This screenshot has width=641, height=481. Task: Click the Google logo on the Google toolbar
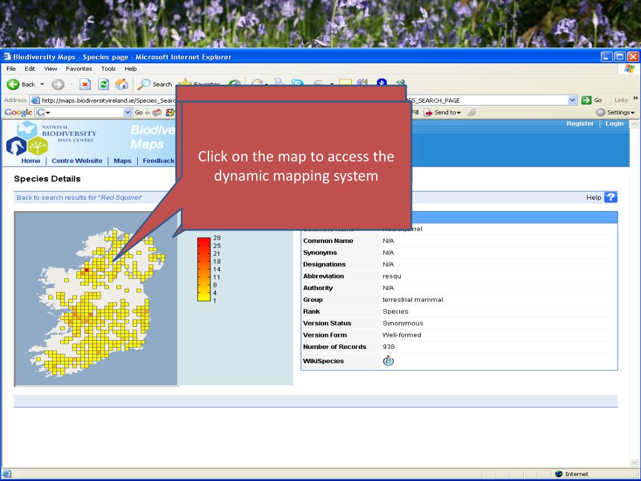[18, 113]
